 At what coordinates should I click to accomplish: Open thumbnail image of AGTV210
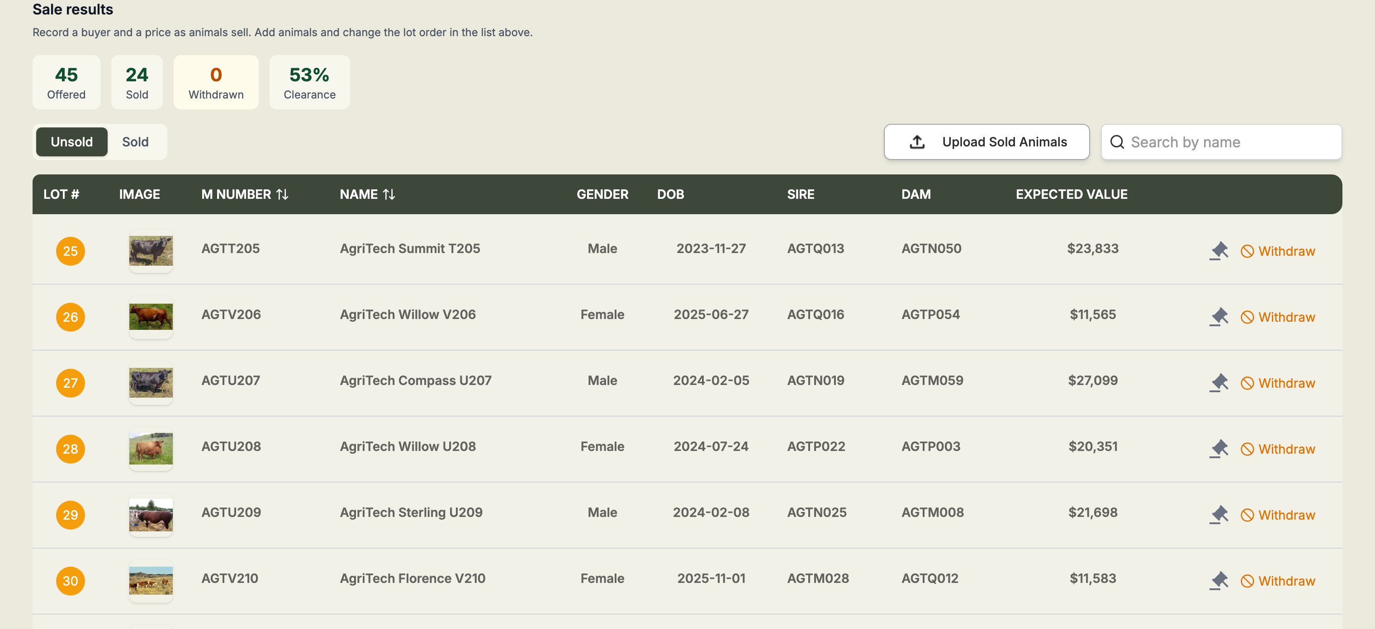(x=151, y=581)
